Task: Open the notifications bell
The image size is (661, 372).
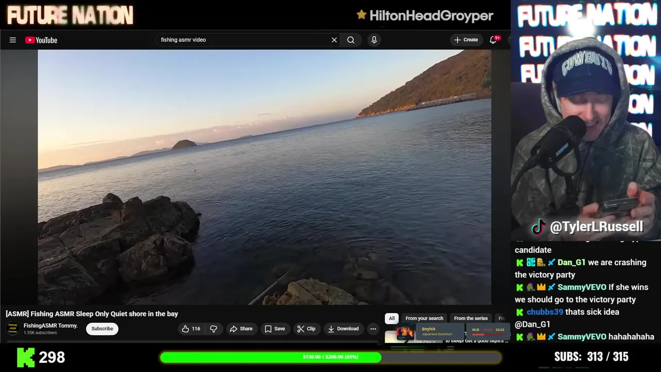Action: [x=494, y=40]
